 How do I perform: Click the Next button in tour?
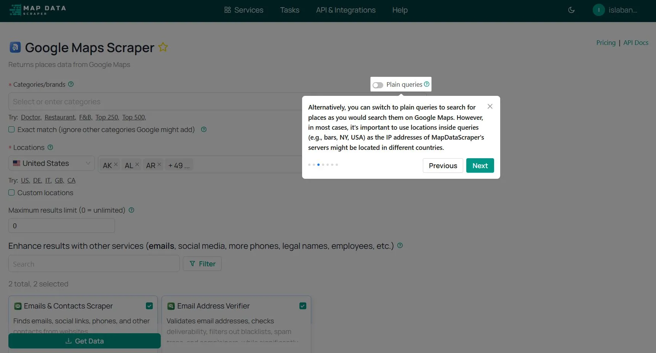pyautogui.click(x=480, y=165)
